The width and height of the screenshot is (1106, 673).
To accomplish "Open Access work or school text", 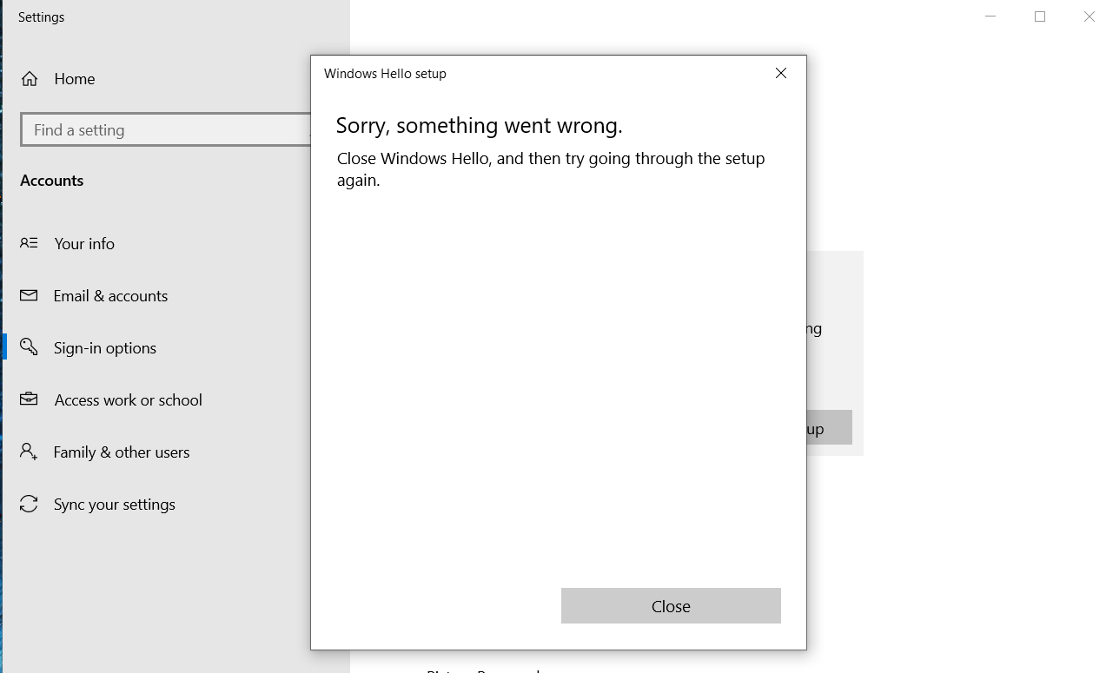I will coord(128,400).
